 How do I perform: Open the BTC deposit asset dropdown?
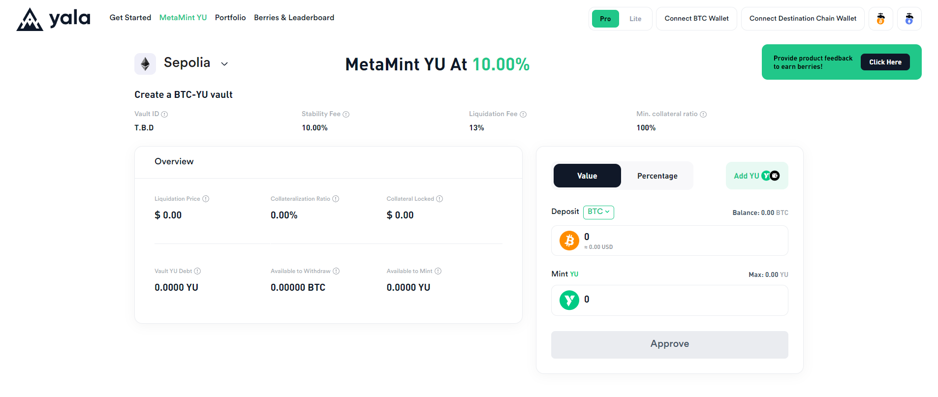click(x=598, y=212)
